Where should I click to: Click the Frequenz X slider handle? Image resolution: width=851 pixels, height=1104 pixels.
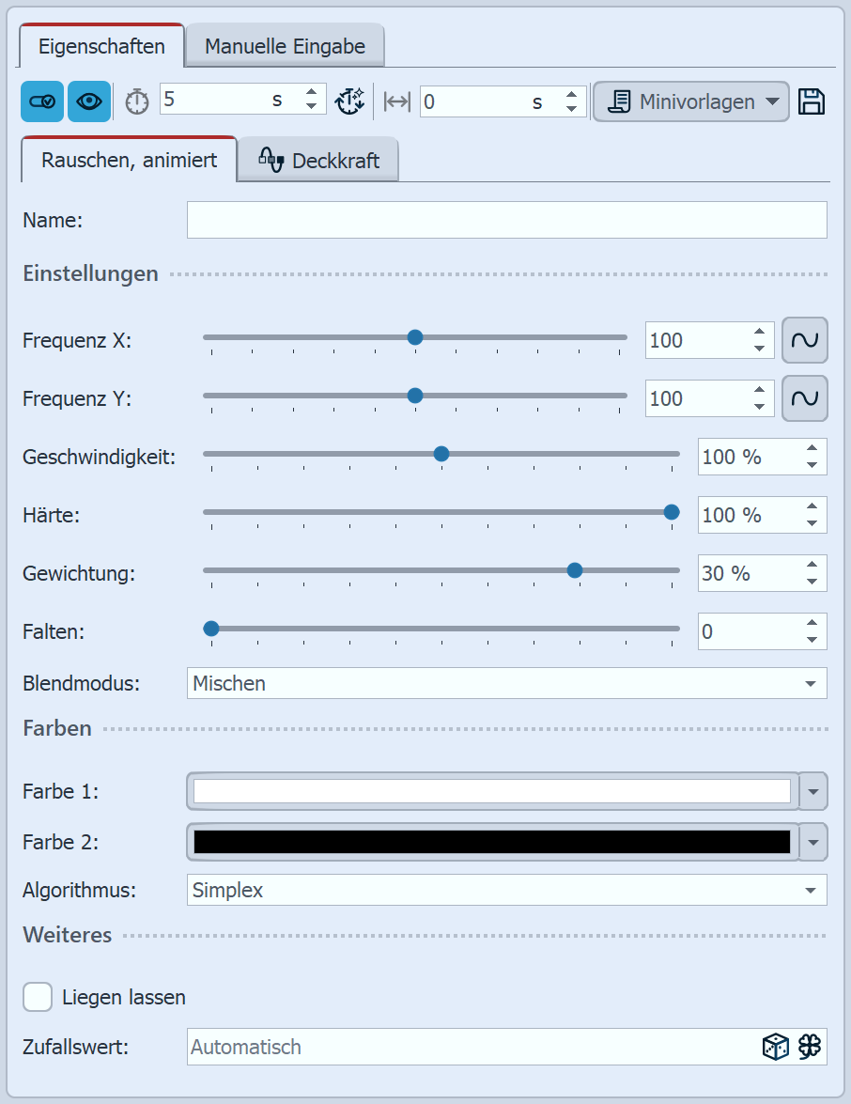coord(415,337)
